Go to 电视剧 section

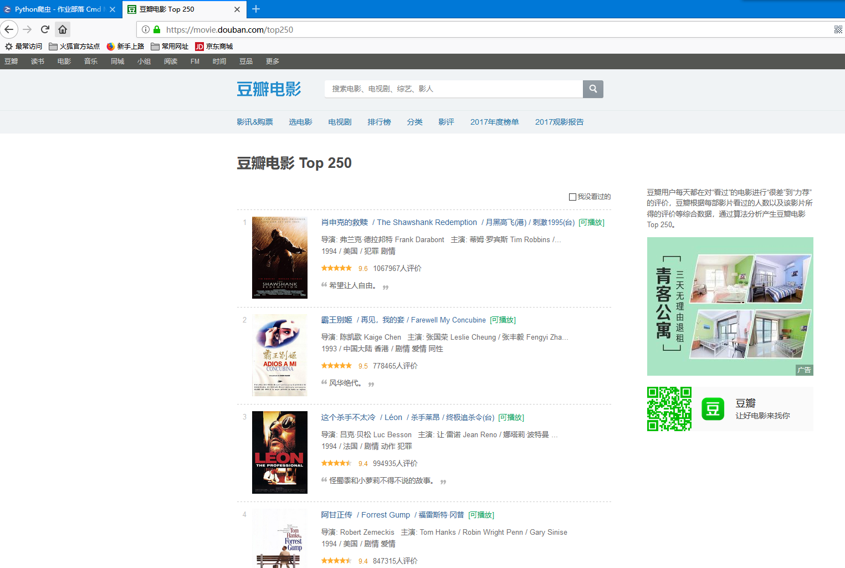(340, 122)
